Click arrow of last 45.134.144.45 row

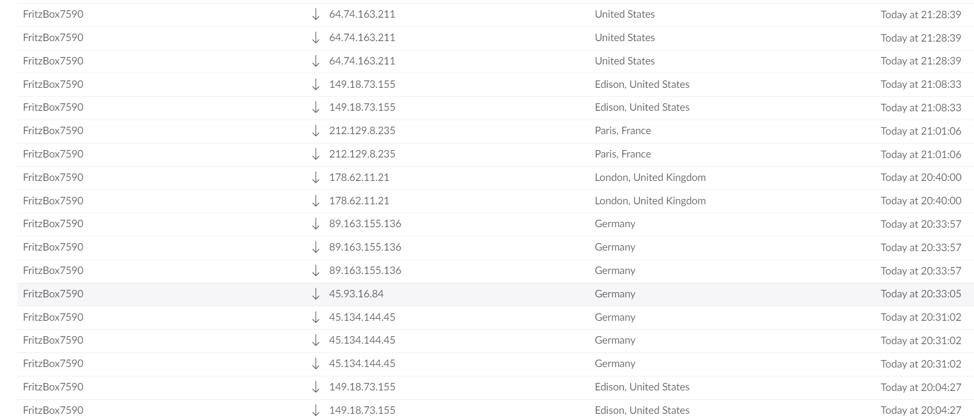315,364
